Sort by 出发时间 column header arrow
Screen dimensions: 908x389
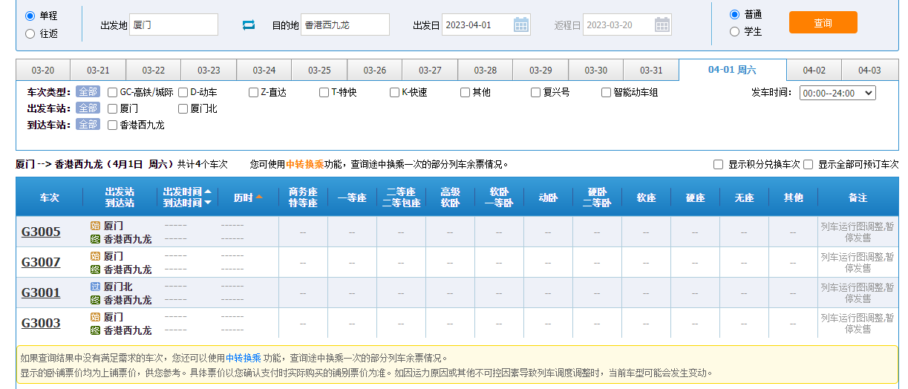pos(207,192)
